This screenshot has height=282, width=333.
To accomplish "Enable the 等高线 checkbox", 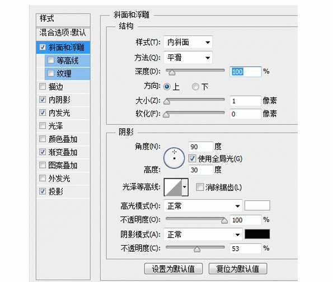I will coord(51,60).
